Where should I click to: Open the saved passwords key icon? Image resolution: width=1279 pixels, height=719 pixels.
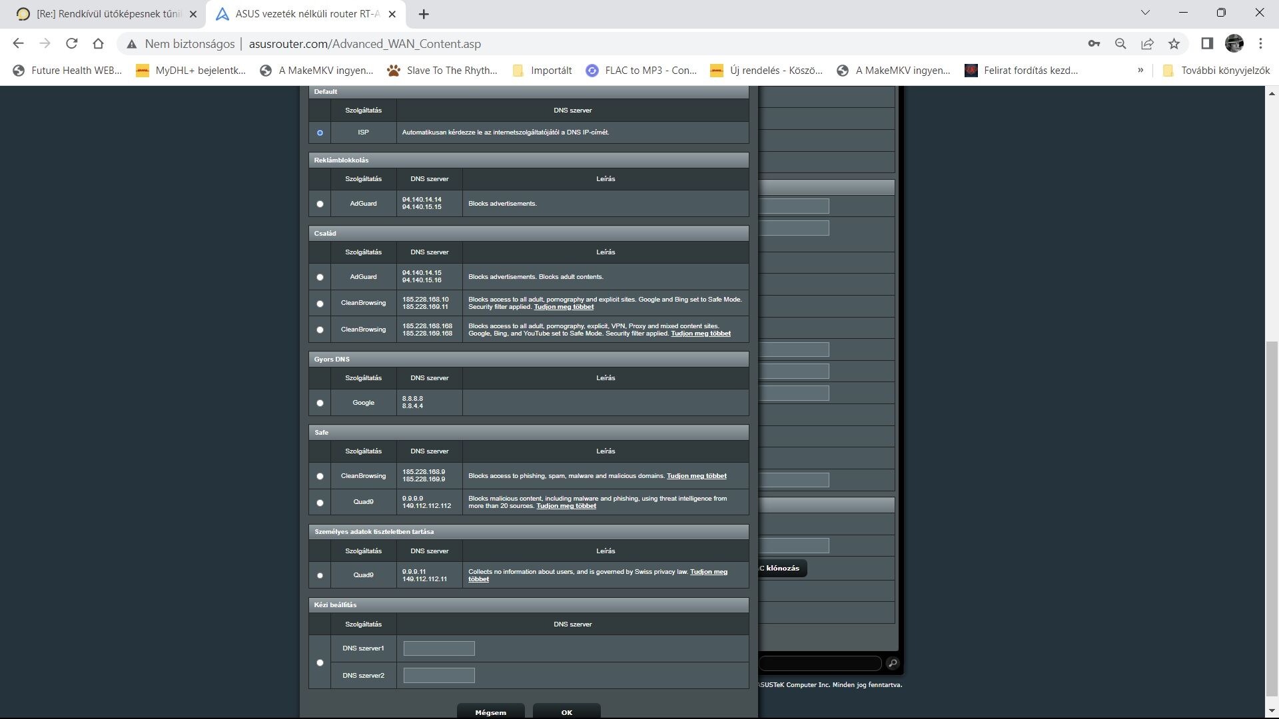[1094, 43]
